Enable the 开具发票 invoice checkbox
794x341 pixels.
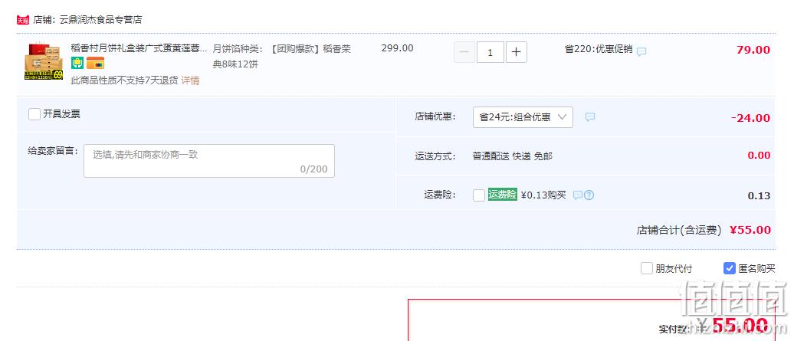tap(34, 114)
